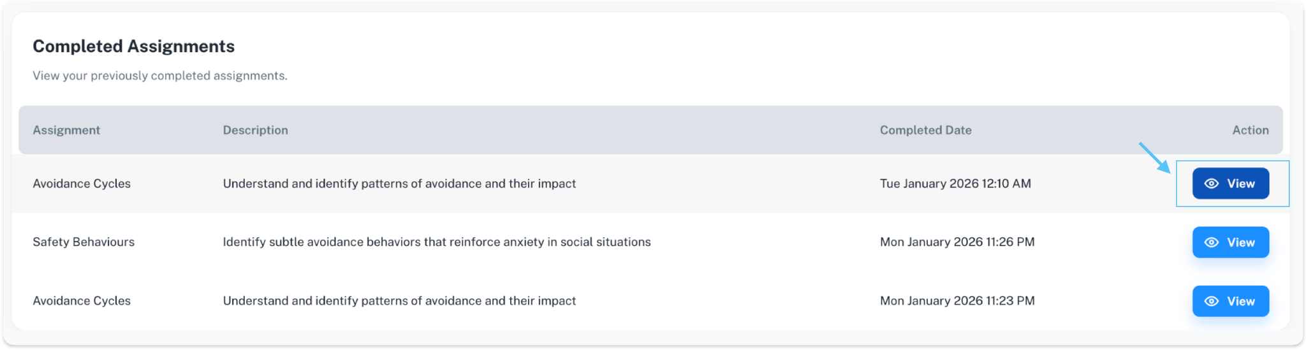The width and height of the screenshot is (1306, 350).
Task: Click the description text in the Tuesday Avoidance Cycles row
Action: [x=399, y=184]
